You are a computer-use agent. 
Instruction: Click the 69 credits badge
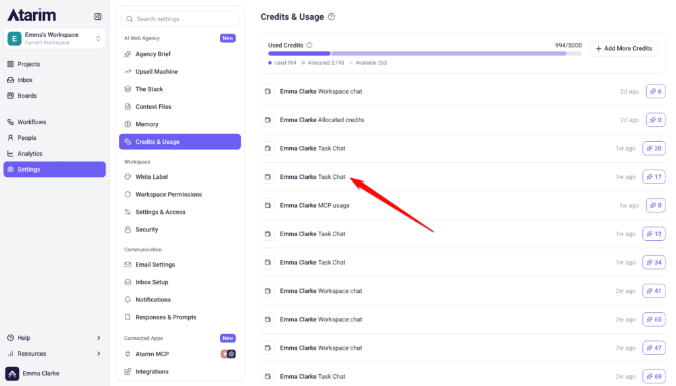coord(654,377)
